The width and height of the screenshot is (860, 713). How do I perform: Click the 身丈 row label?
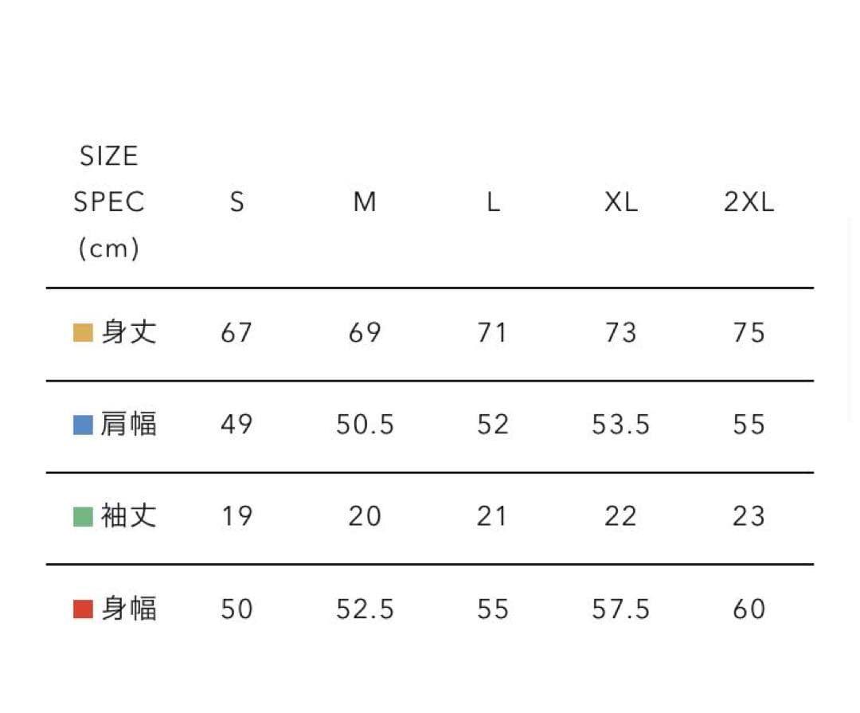tap(129, 332)
